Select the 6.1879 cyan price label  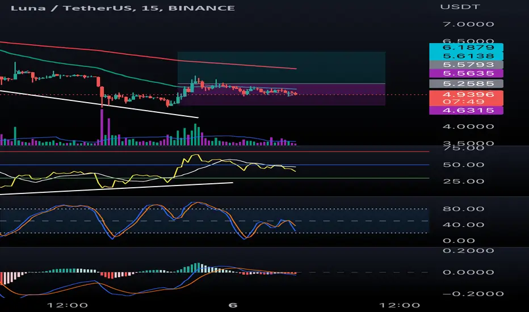pos(466,47)
